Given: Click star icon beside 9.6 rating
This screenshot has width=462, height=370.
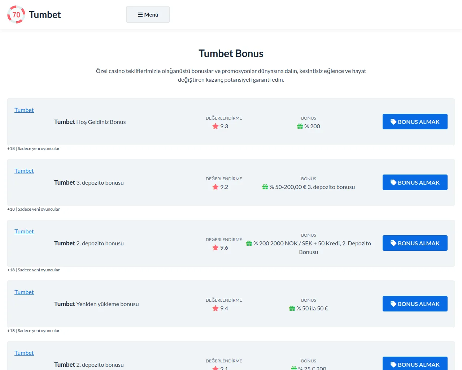Looking at the screenshot, I should point(215,248).
